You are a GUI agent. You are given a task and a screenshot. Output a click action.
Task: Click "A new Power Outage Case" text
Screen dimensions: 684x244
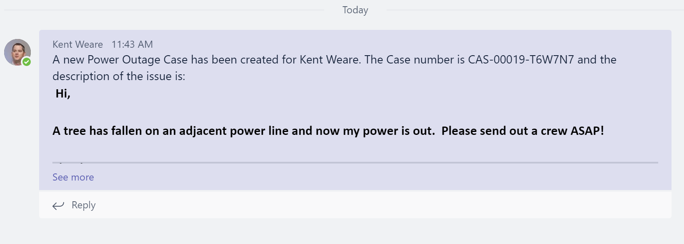point(120,60)
